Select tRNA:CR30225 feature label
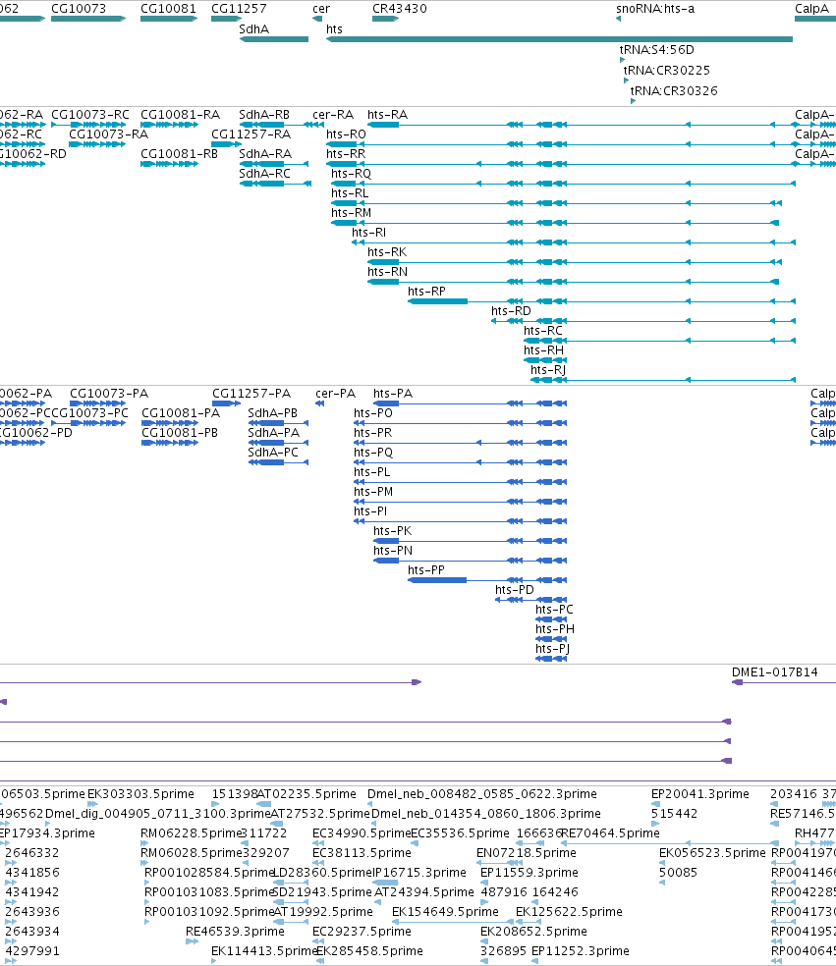This screenshot has height=966, width=836. [666, 71]
